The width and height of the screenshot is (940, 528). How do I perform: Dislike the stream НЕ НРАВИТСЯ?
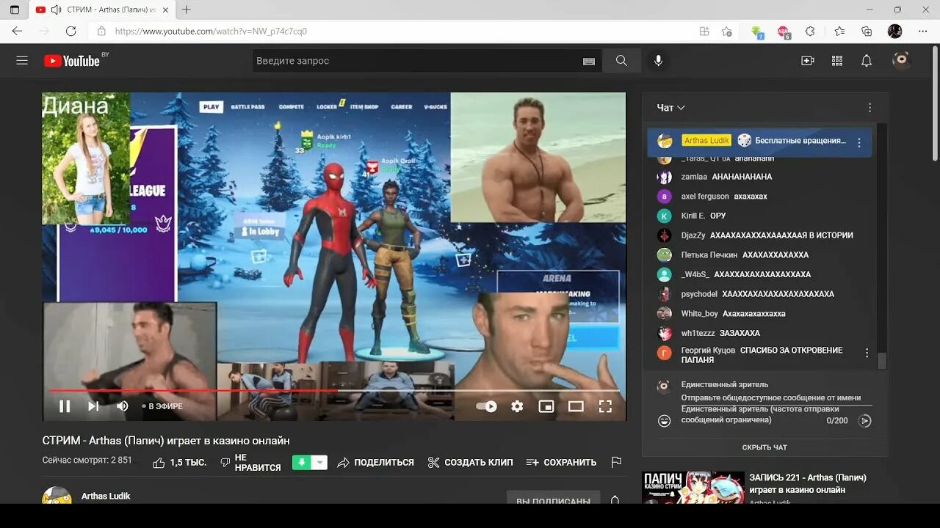point(250,463)
